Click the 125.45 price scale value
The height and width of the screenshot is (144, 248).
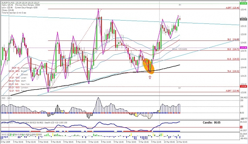pyautogui.click(x=243, y=10)
